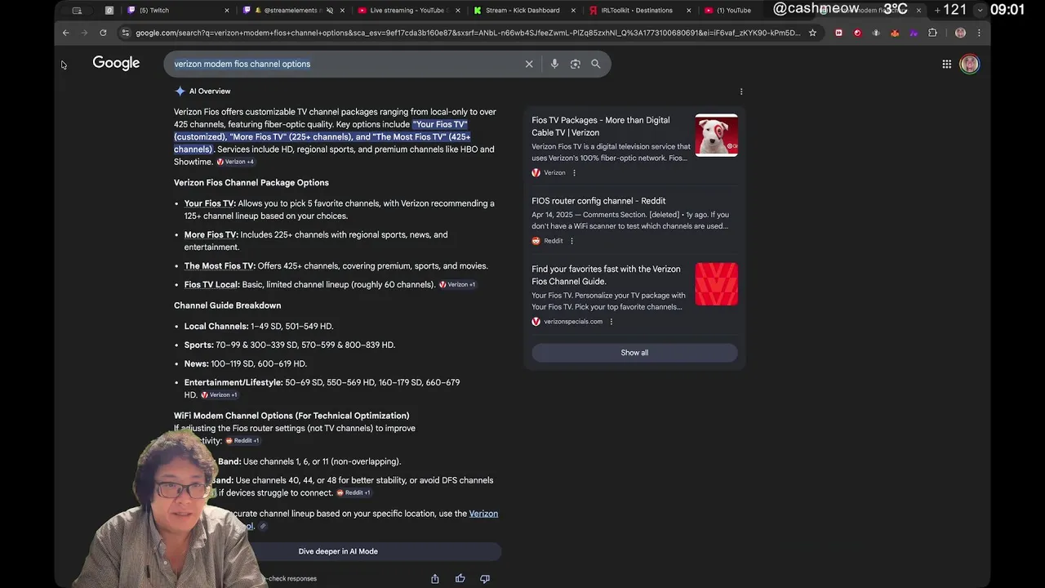This screenshot has height=588, width=1045.
Task: Click the Verizon link in the last paragraph
Action: (x=483, y=514)
